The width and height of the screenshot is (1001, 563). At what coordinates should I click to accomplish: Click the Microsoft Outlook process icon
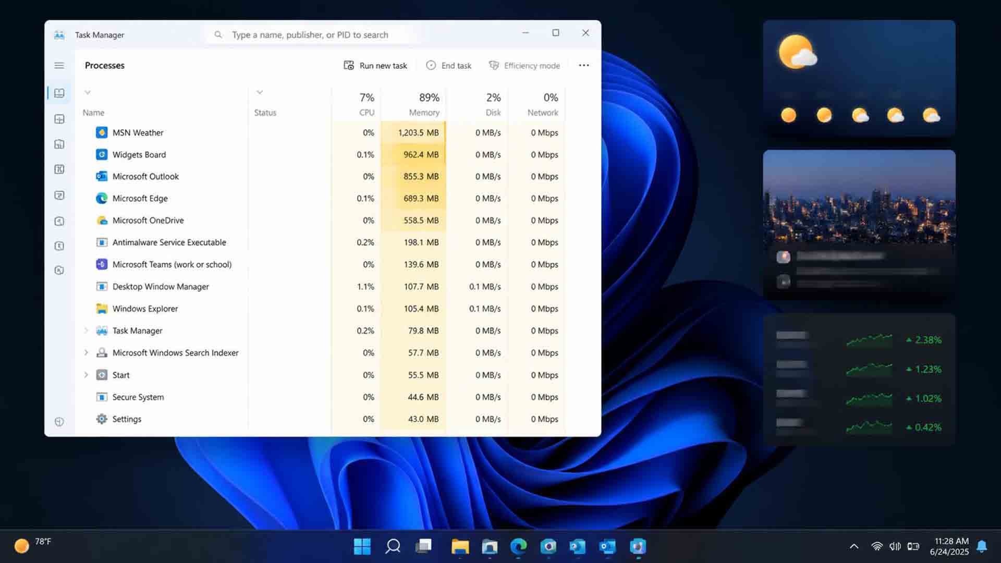click(x=102, y=176)
